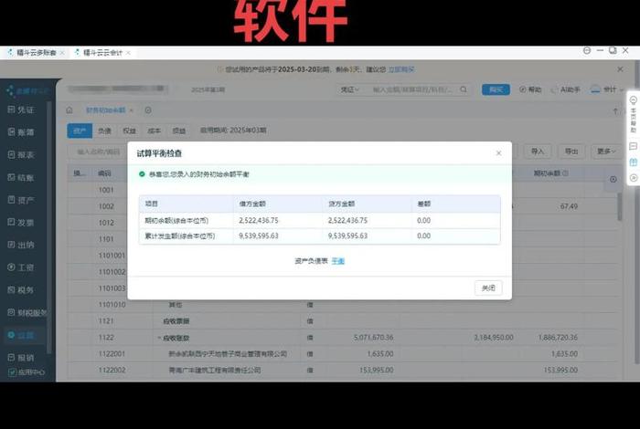This screenshot has height=429, width=640.
Task: Open 结账 in the left sidebar
Action: click(21, 177)
